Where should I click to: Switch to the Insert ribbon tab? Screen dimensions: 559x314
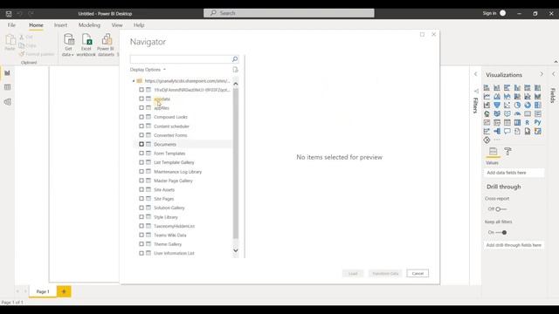(60, 25)
